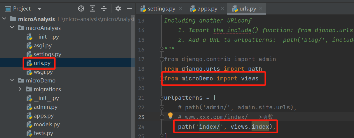
Task: Open __init__.py under the microDemo folder
Action: tap(46, 98)
